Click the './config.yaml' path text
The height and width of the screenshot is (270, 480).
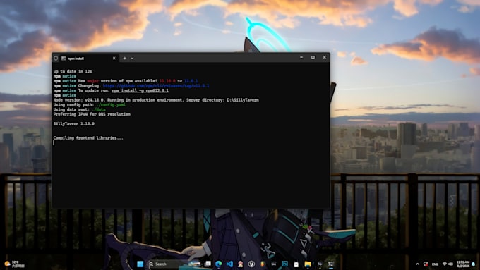tap(111, 105)
